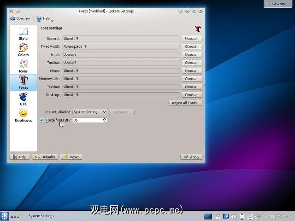
Task: Choose the Taskbar font
Action: (x=192, y=87)
